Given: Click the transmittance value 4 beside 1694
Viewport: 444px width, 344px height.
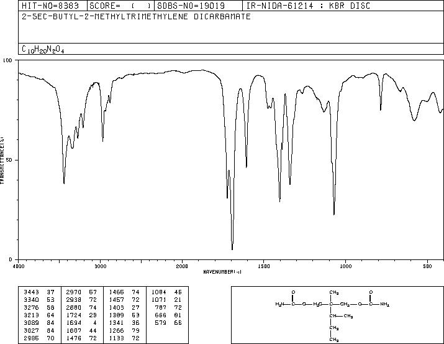Looking at the screenshot, I should point(95,323).
